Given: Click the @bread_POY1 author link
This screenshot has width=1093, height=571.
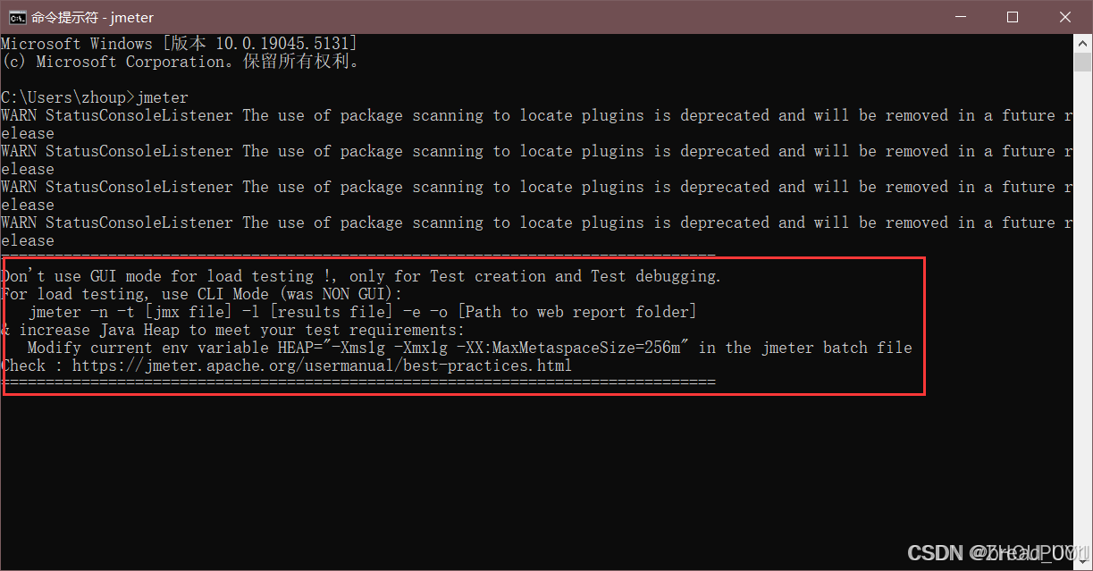Looking at the screenshot, I should 1019,552.
